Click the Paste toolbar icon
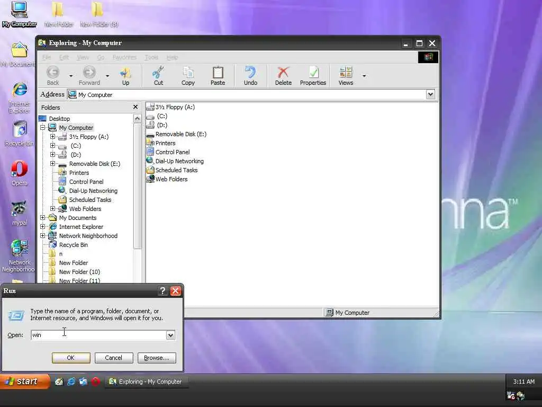This screenshot has height=407, width=542. (218, 75)
